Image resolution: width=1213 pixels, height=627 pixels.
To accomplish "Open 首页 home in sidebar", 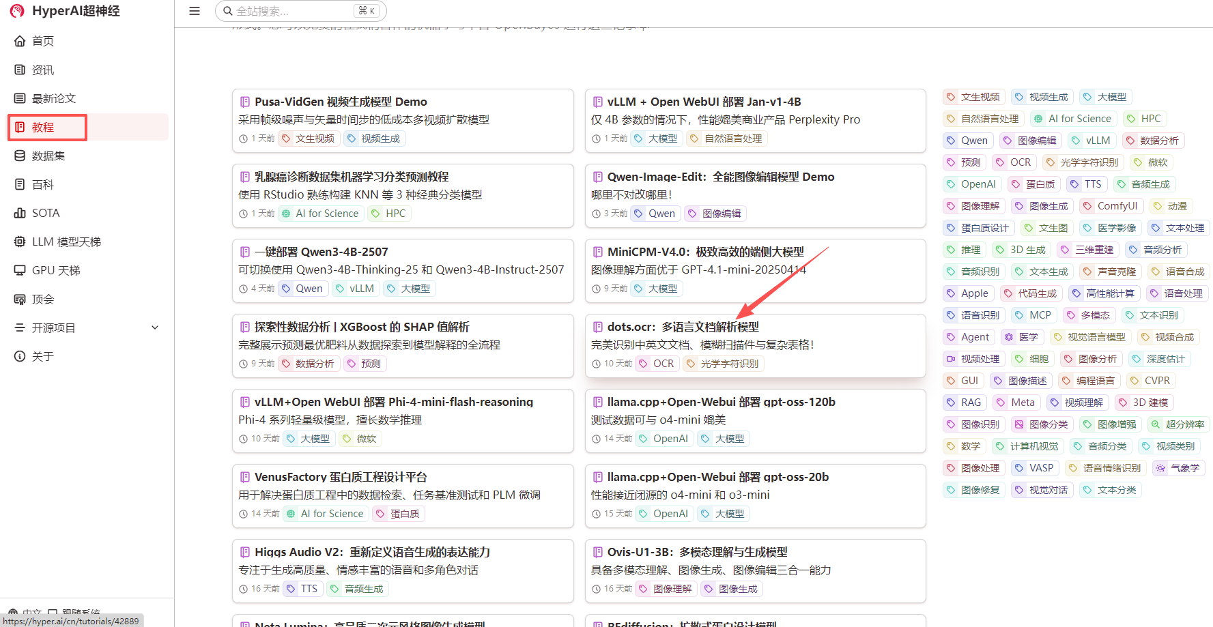I will point(42,41).
